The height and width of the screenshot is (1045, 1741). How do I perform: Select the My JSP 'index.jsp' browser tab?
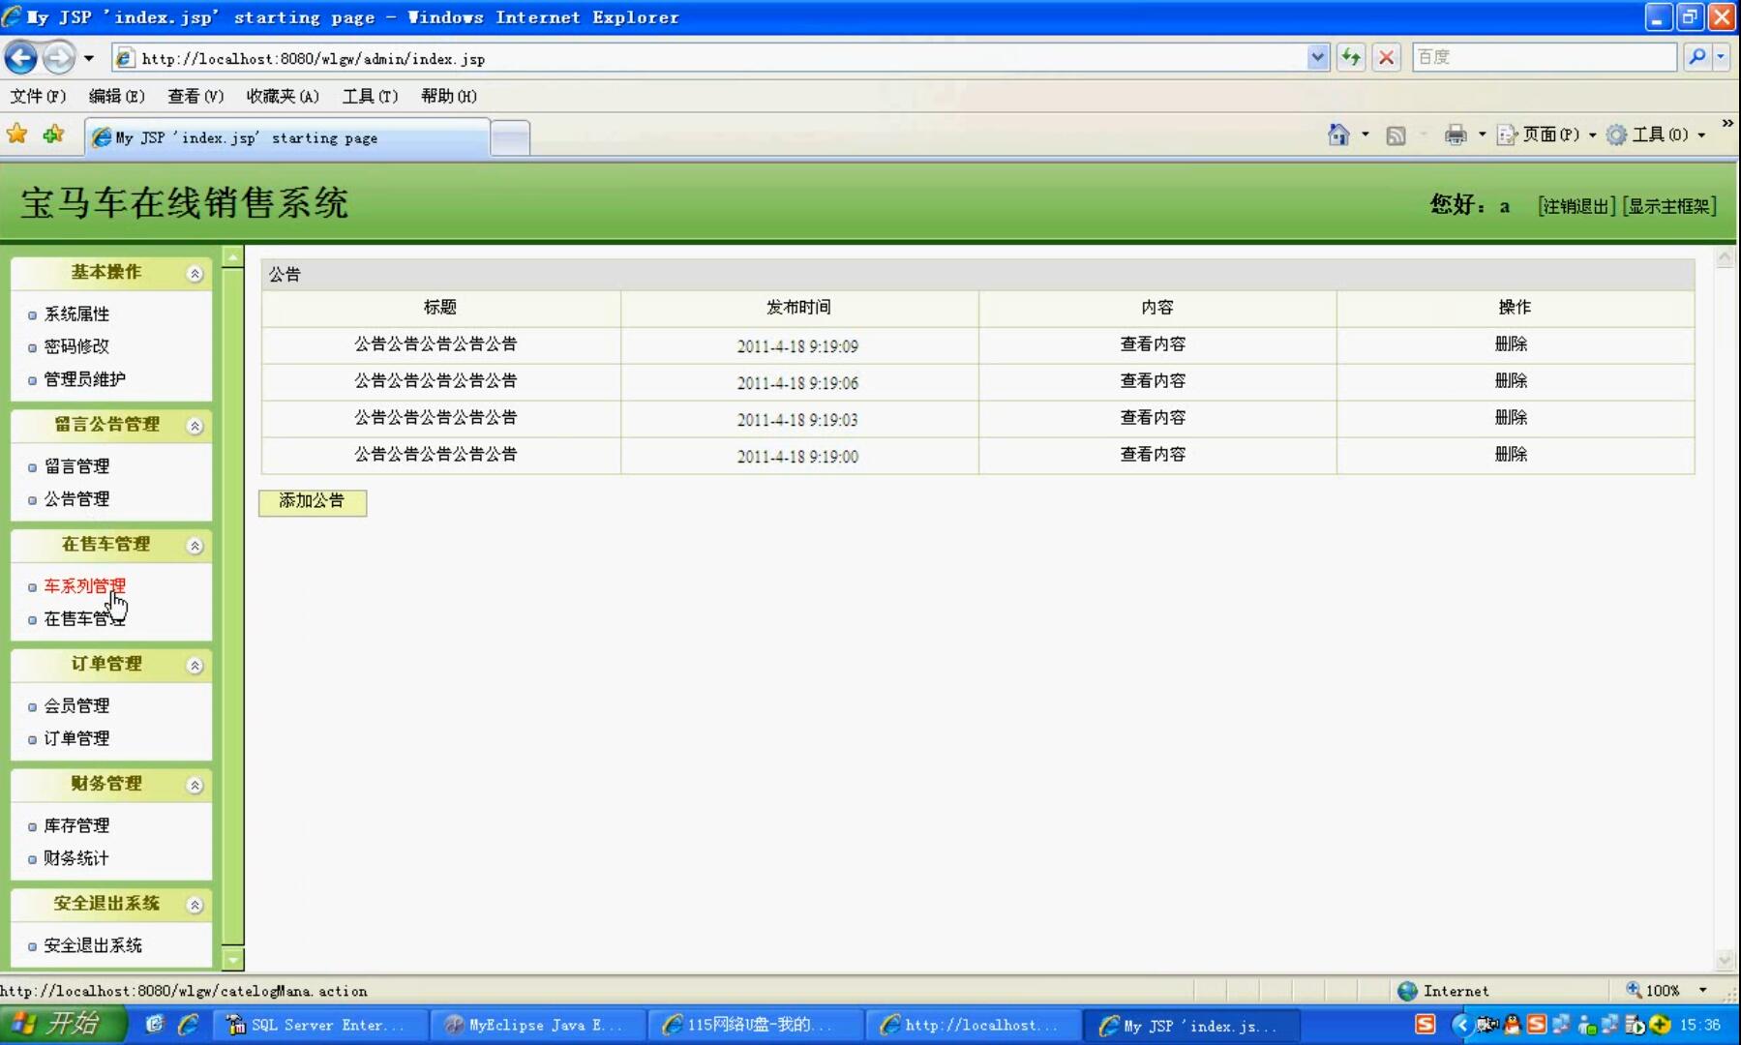point(287,138)
